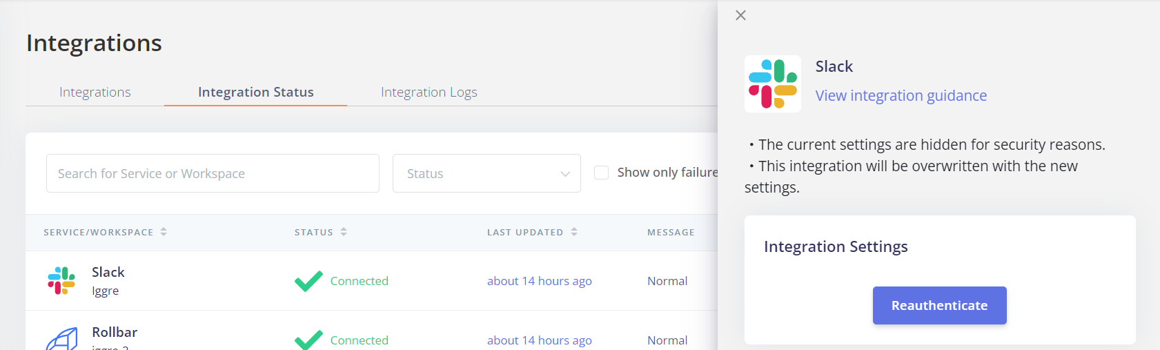
Task: Click Normal message in Slack row
Action: tap(667, 281)
